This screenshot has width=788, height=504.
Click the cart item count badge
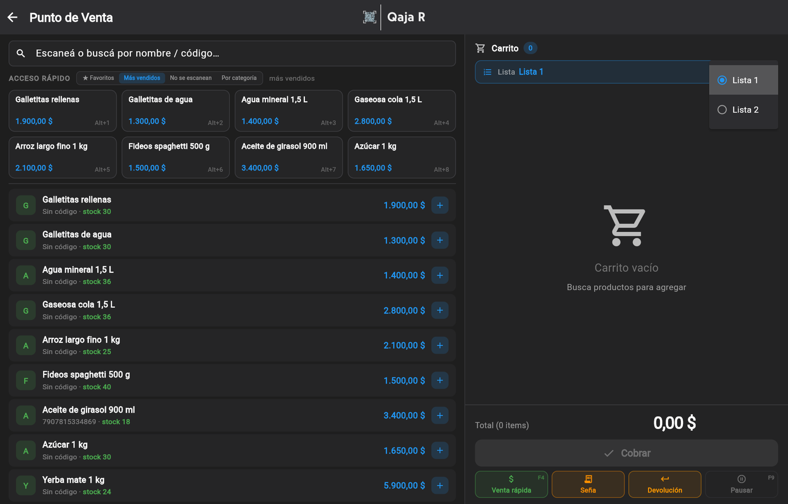[530, 48]
